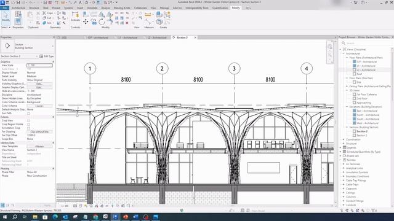Screen dimensions: 394x221
Task: Open Windows Start menu
Action: (x=5, y=217)
